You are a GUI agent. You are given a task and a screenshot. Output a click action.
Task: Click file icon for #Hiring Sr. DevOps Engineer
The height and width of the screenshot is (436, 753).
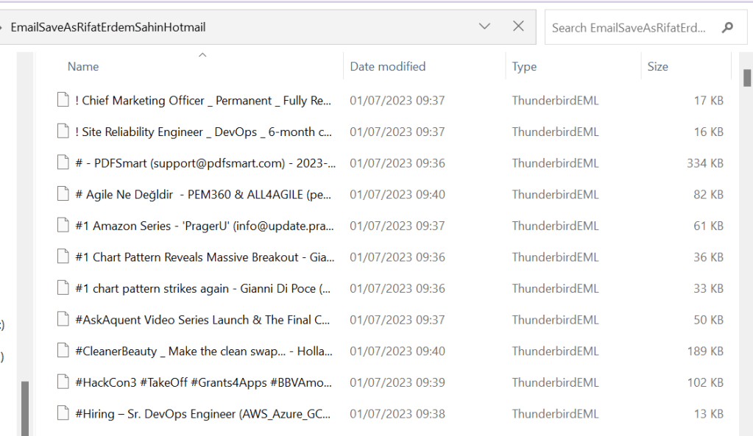(63, 413)
